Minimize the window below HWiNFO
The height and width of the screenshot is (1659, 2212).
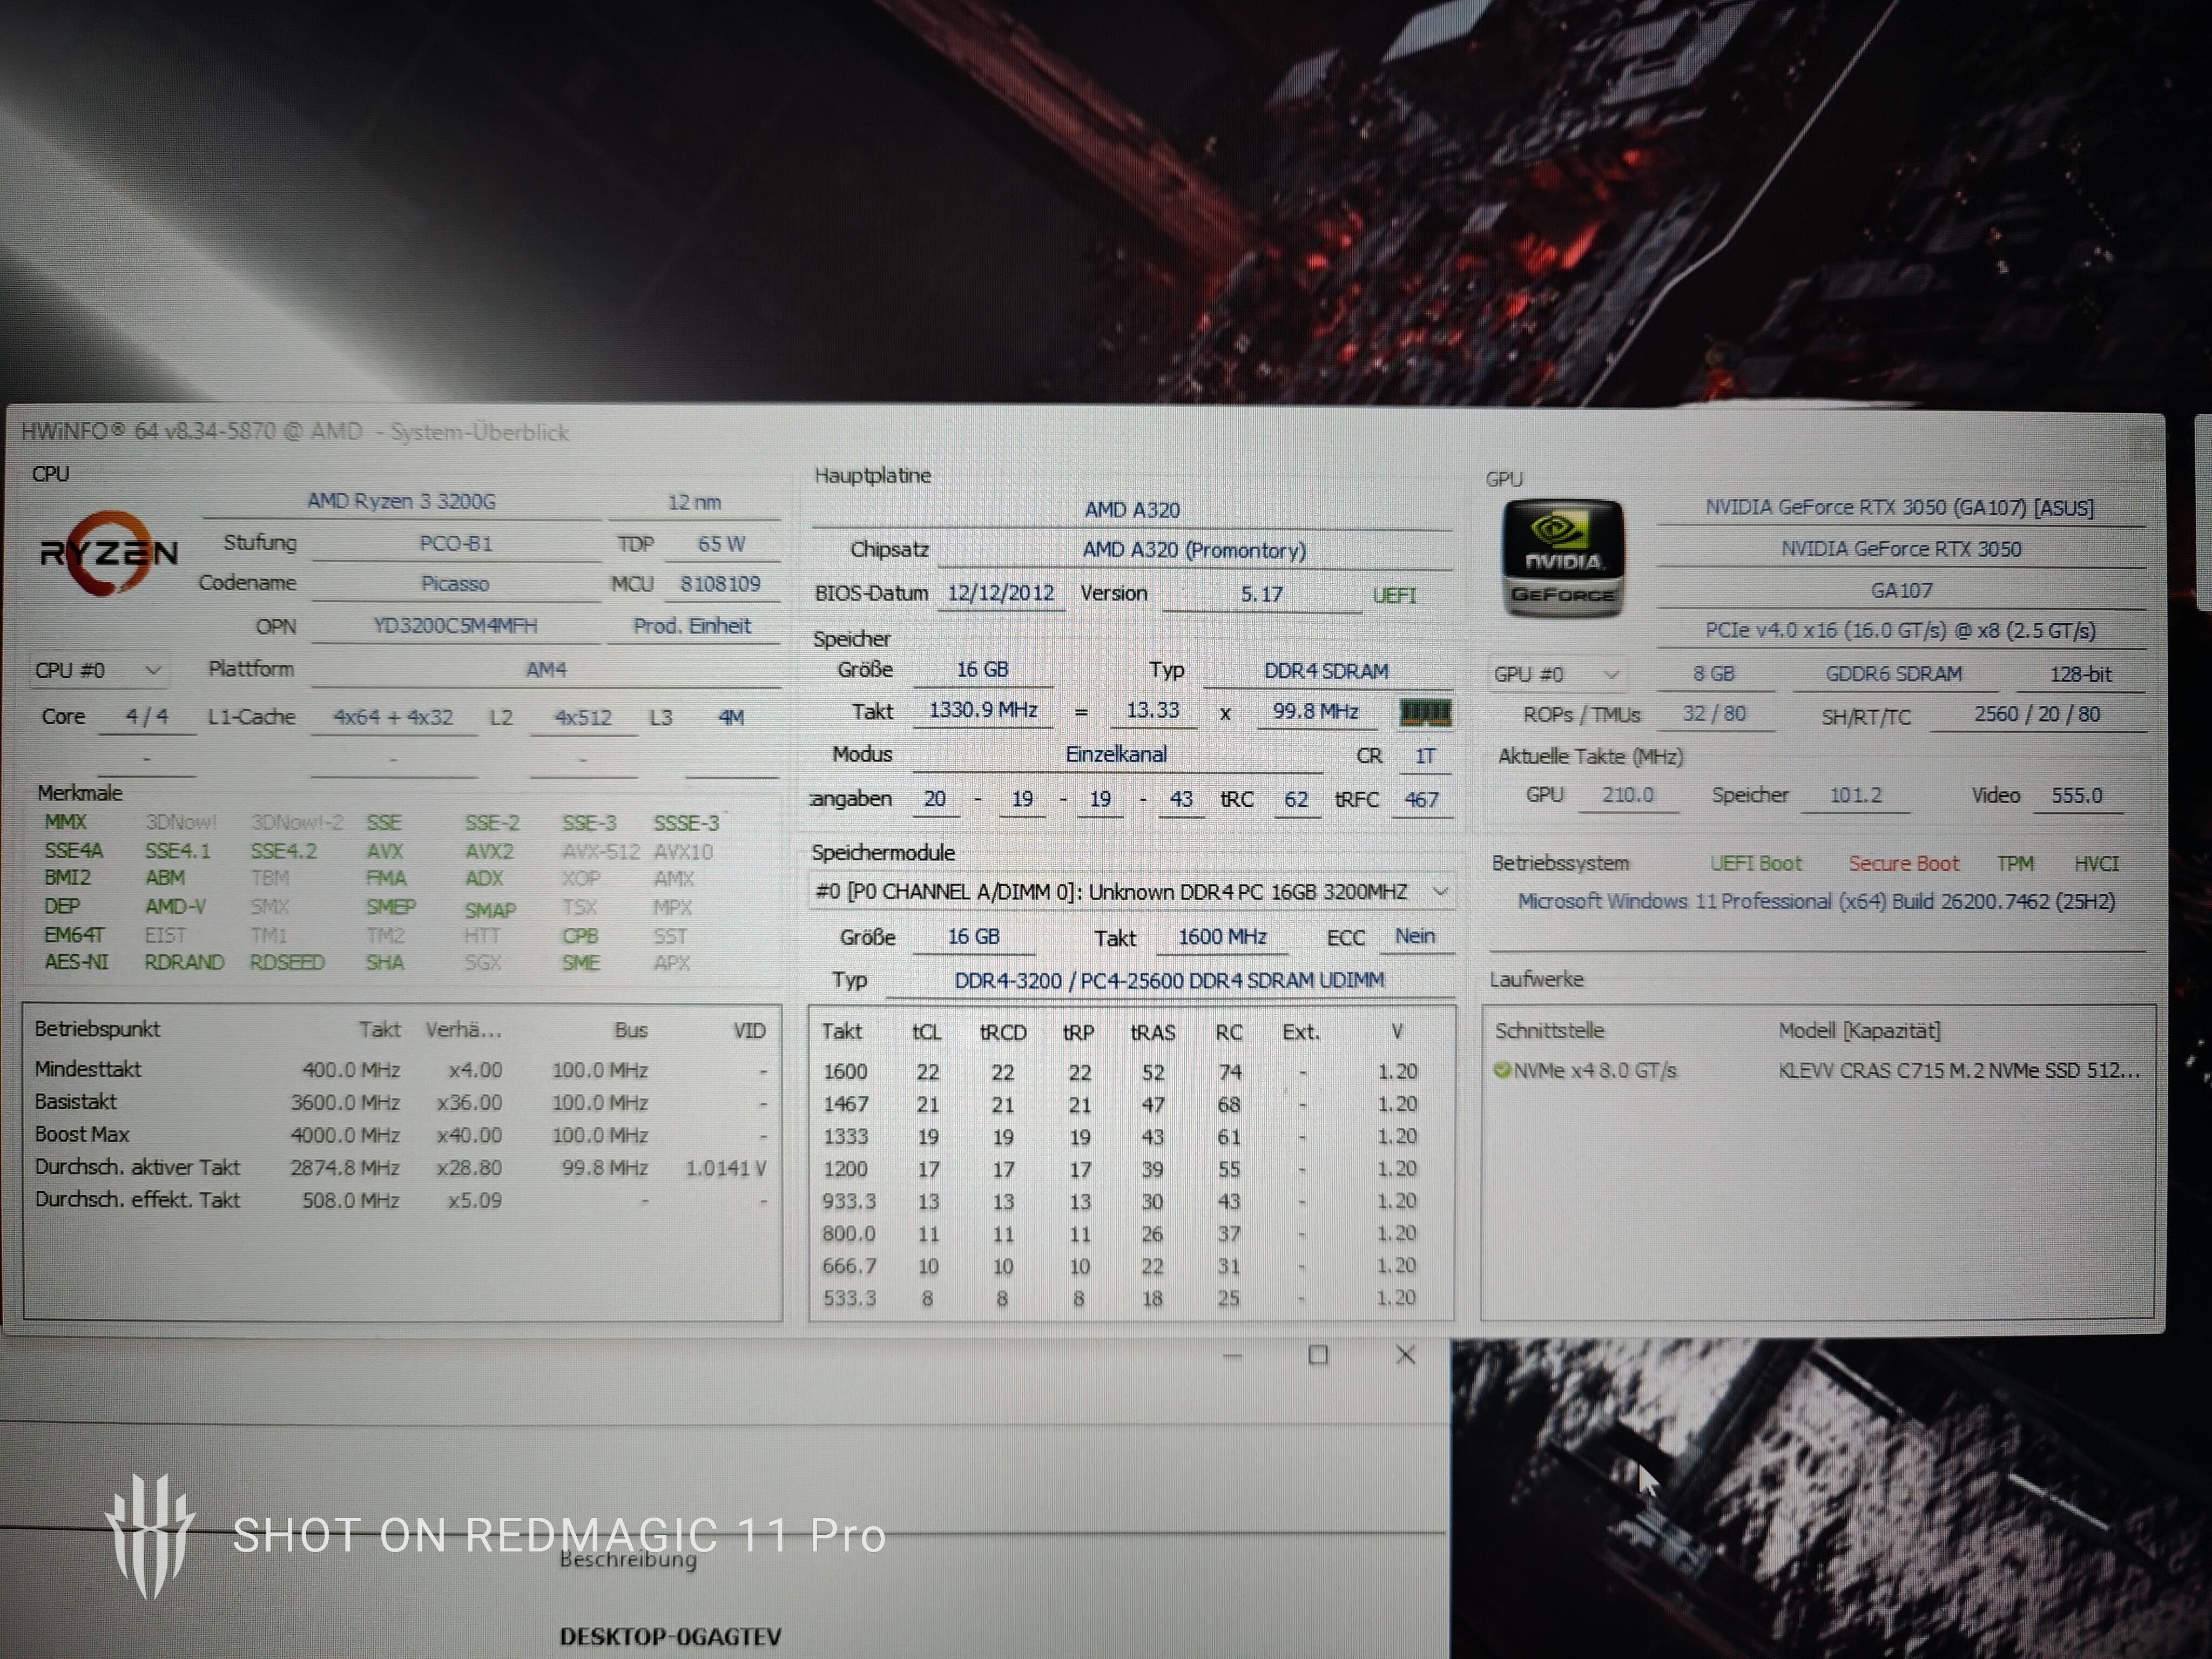tap(1232, 1357)
